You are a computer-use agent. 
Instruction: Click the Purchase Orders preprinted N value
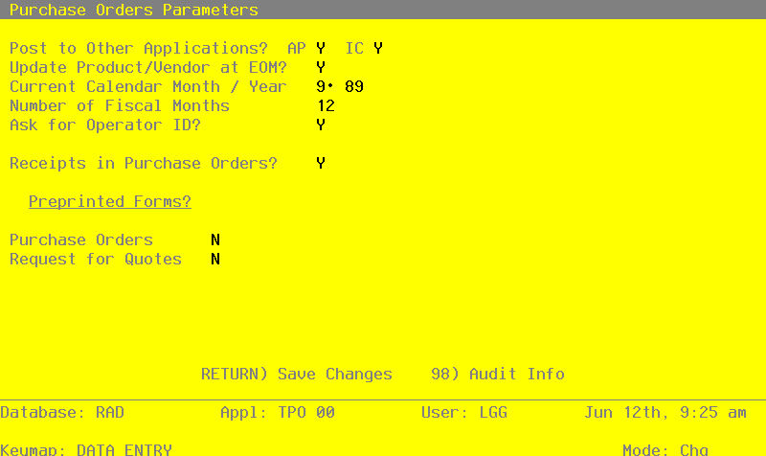(215, 239)
